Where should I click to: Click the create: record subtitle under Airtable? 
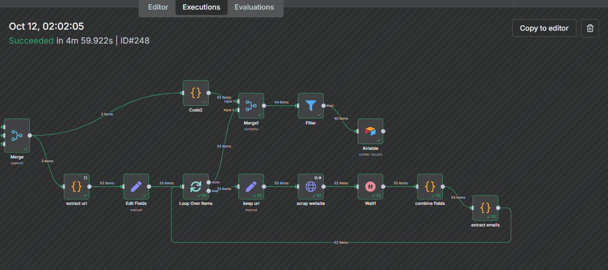click(371, 155)
